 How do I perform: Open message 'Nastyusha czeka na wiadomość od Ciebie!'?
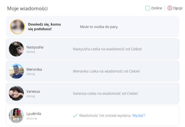[107, 49]
